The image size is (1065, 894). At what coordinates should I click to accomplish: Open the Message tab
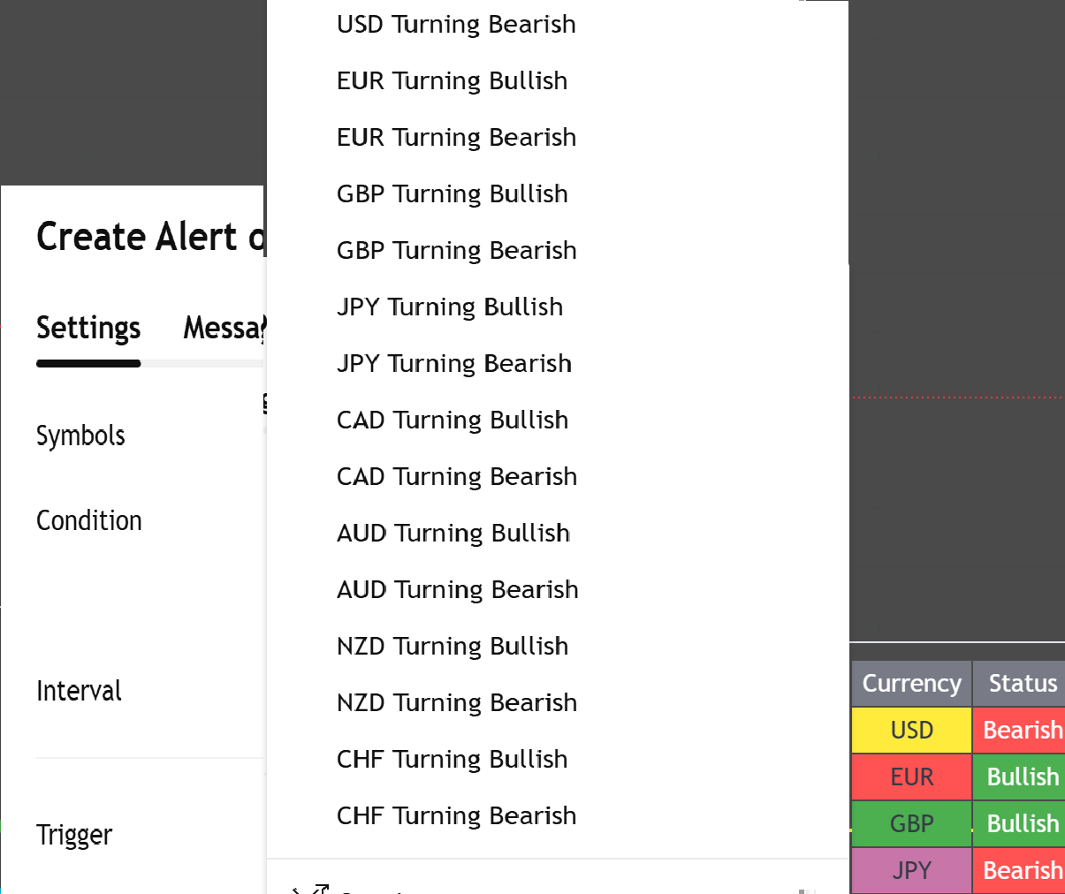(x=223, y=328)
